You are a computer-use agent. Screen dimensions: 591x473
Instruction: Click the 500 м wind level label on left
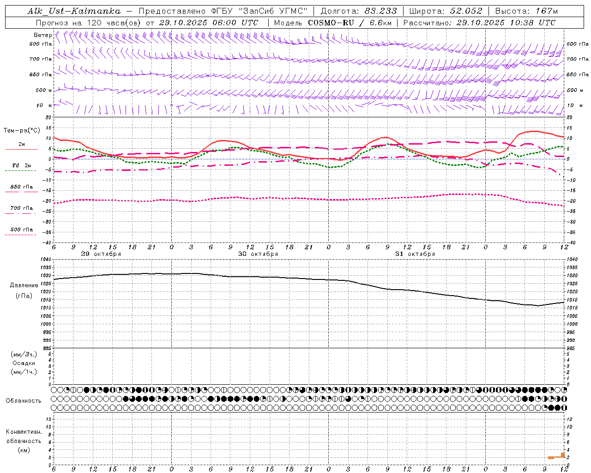pos(44,90)
